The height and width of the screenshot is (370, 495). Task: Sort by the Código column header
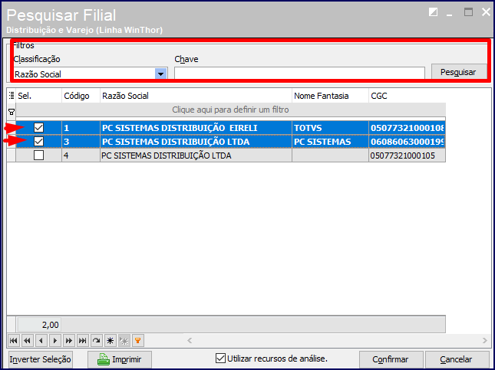click(x=81, y=96)
